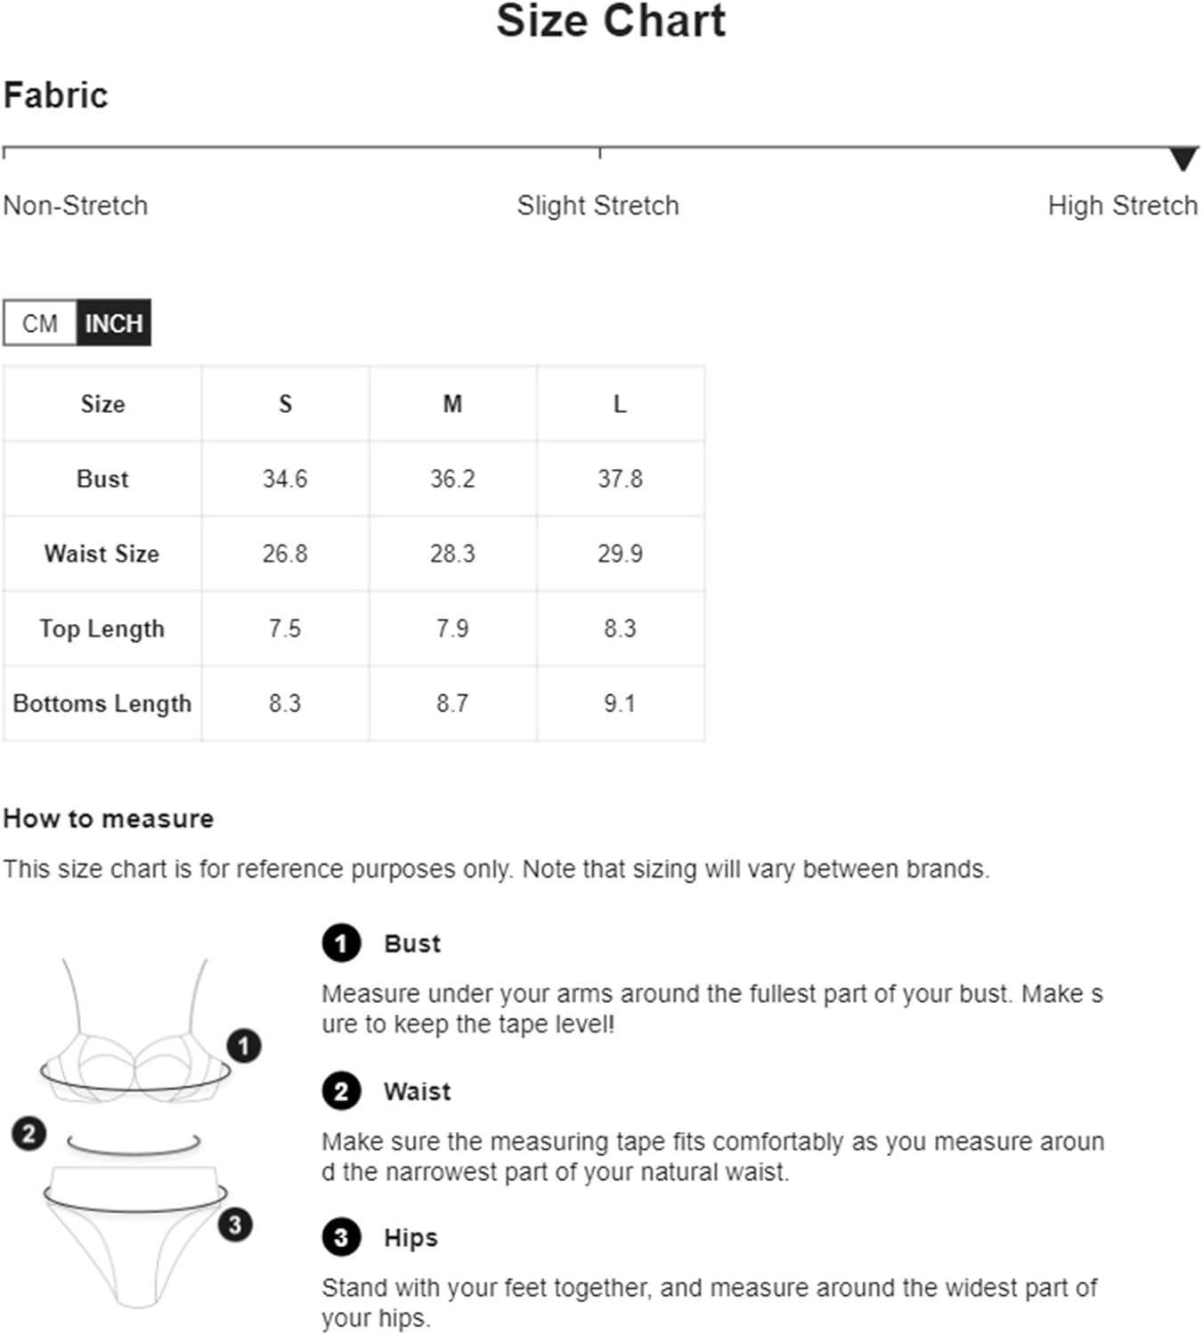Click the number 3 Hips badge icon
1203x1335 pixels.
[x=341, y=1237]
